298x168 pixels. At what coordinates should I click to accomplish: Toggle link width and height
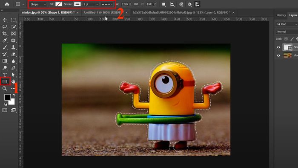tap(136, 4)
